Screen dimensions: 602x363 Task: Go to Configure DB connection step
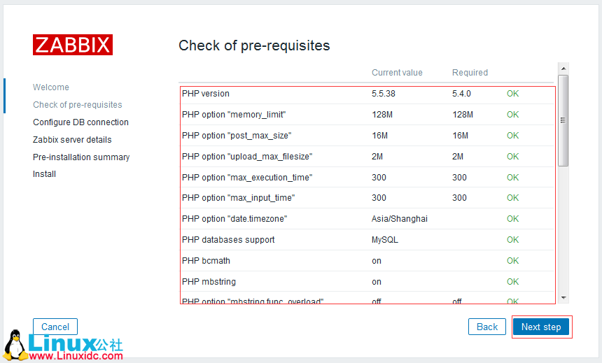[x=80, y=122]
